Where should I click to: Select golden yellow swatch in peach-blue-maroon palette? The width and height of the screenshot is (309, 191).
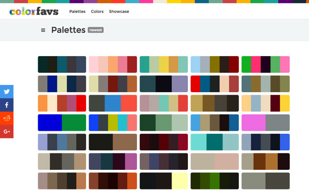coord(285,103)
